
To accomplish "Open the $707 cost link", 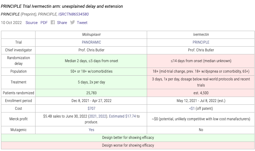I will (91, 108).
